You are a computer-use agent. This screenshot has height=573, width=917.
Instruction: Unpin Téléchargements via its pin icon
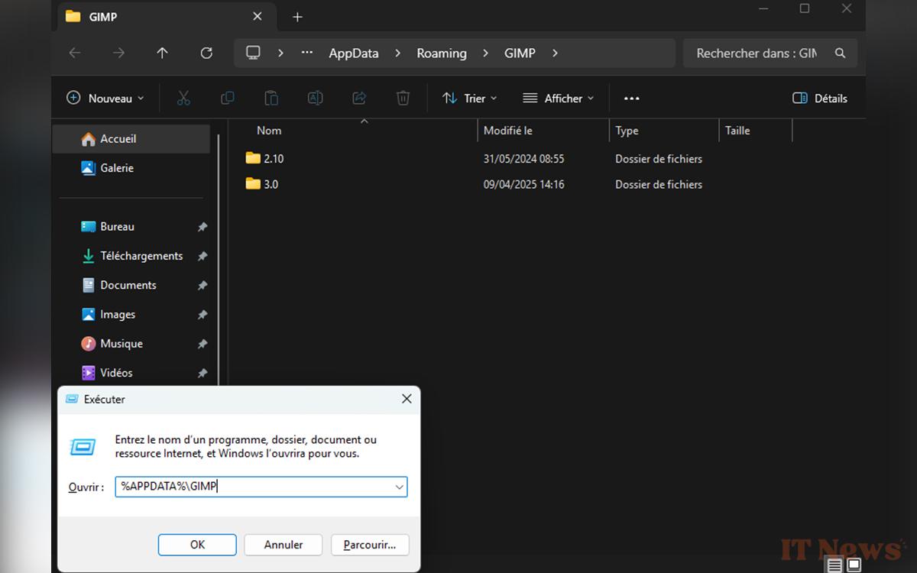pyautogui.click(x=203, y=256)
